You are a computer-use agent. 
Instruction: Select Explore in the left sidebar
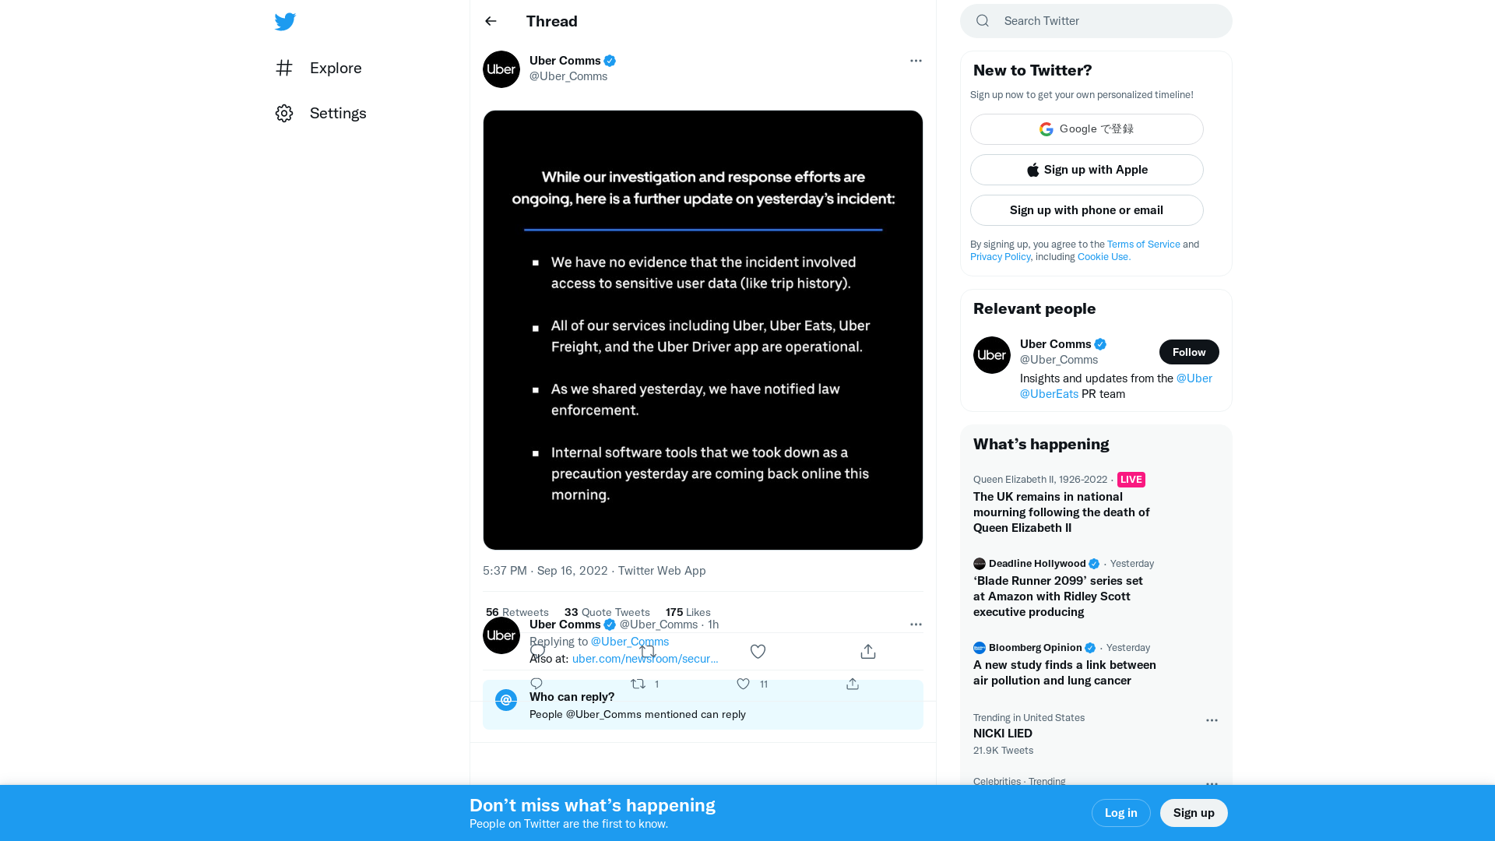point(335,68)
